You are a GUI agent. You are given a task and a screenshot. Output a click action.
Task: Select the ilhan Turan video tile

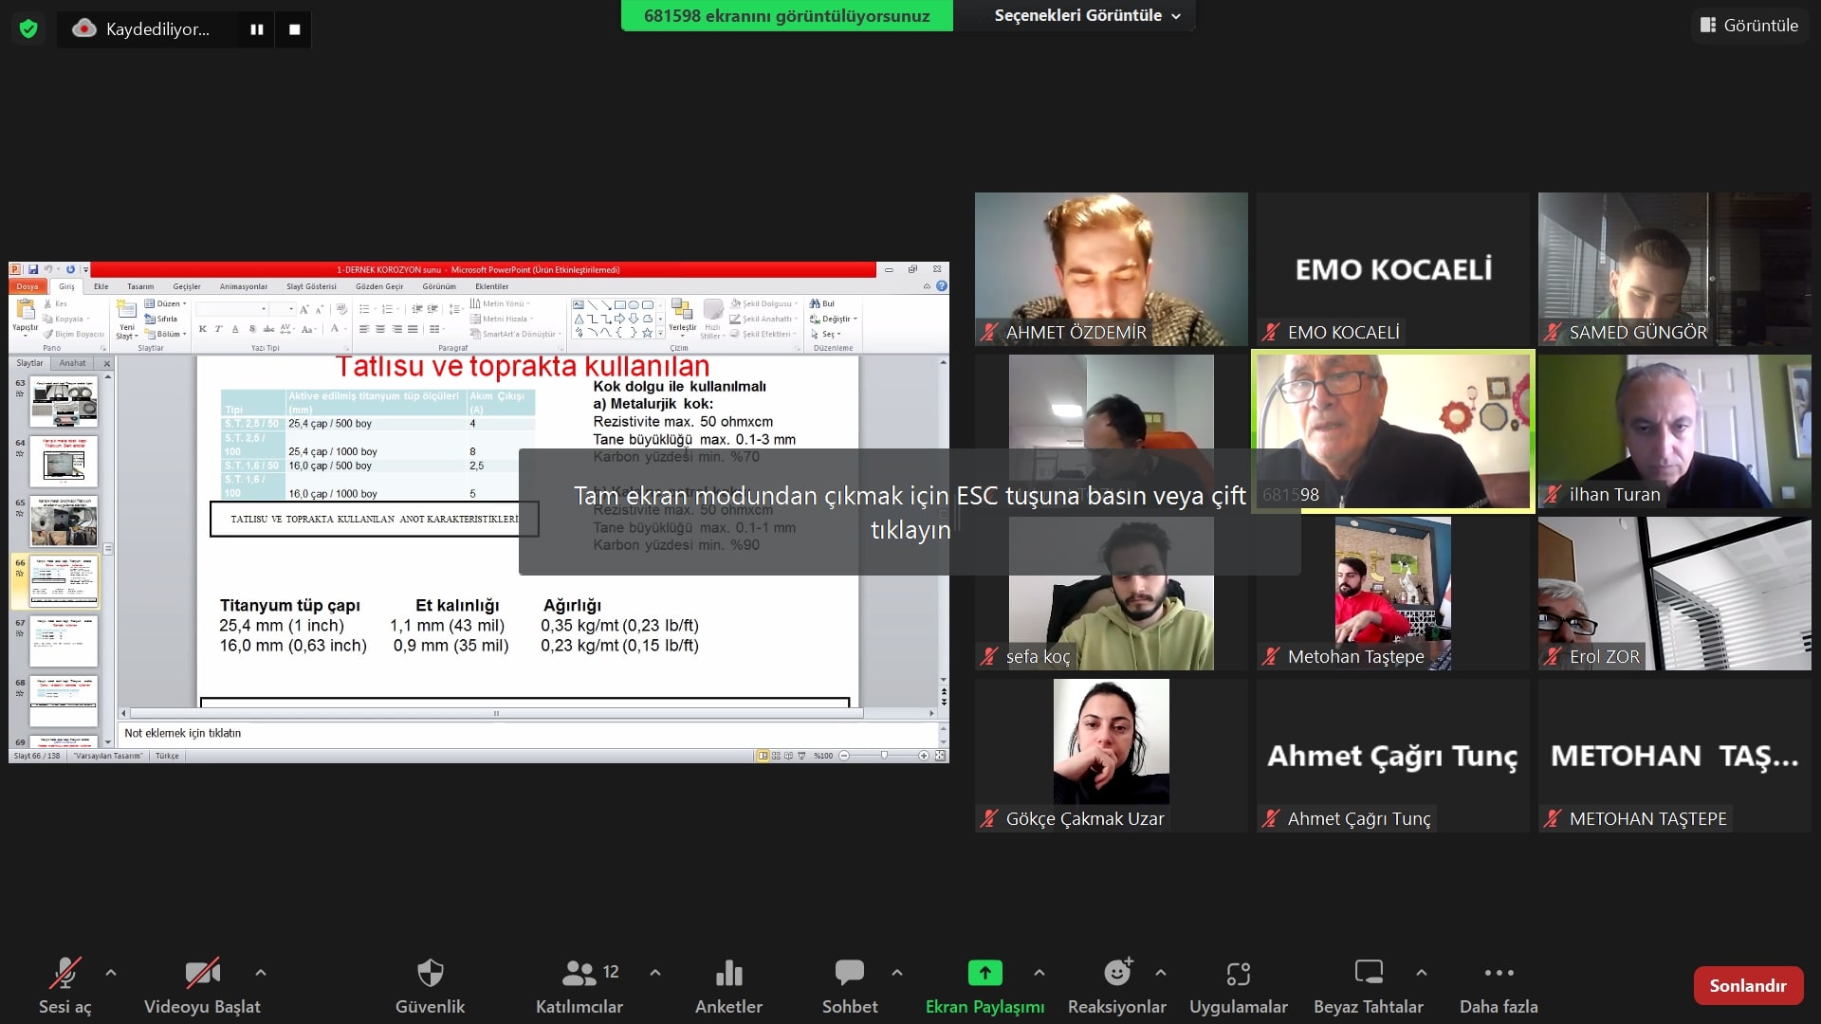click(x=1675, y=431)
